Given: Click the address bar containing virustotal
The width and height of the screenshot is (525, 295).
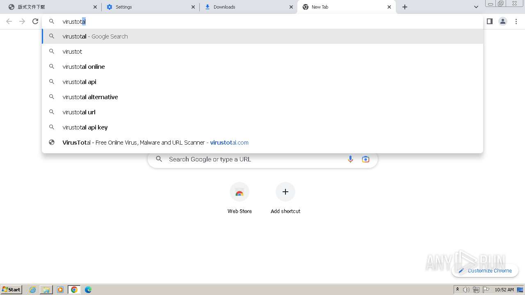Looking at the screenshot, I should tap(262, 21).
